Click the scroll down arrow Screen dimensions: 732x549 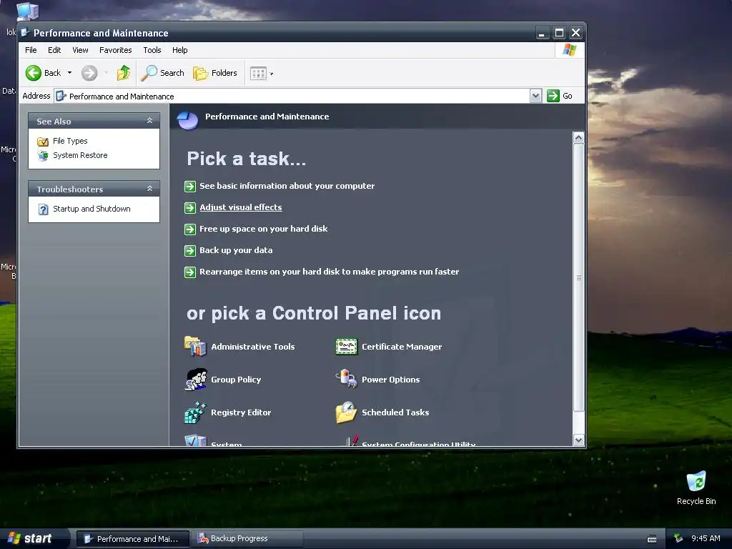[x=578, y=440]
